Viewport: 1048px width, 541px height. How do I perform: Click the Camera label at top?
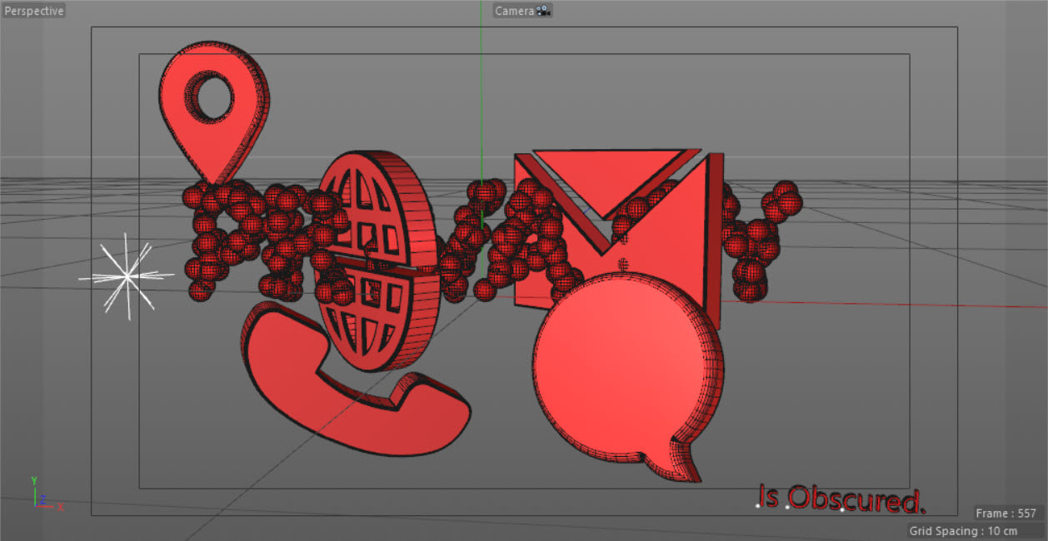point(515,11)
